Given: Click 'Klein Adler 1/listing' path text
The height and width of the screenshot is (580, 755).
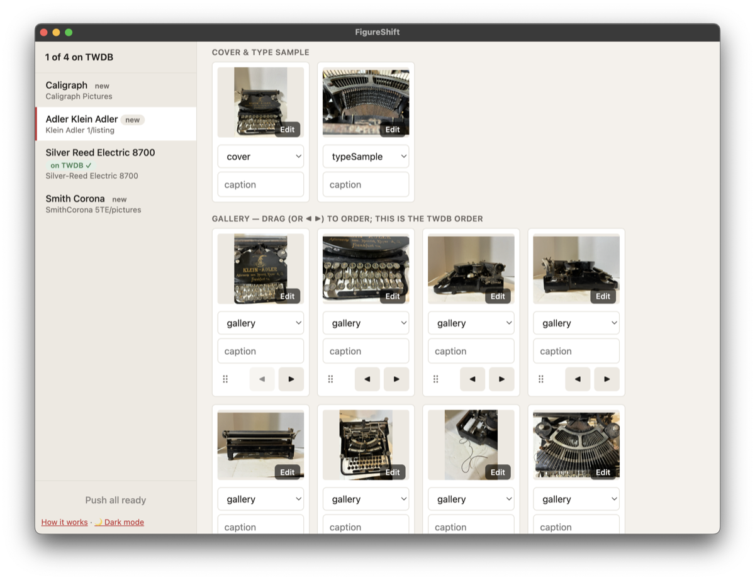Looking at the screenshot, I should click(80, 130).
